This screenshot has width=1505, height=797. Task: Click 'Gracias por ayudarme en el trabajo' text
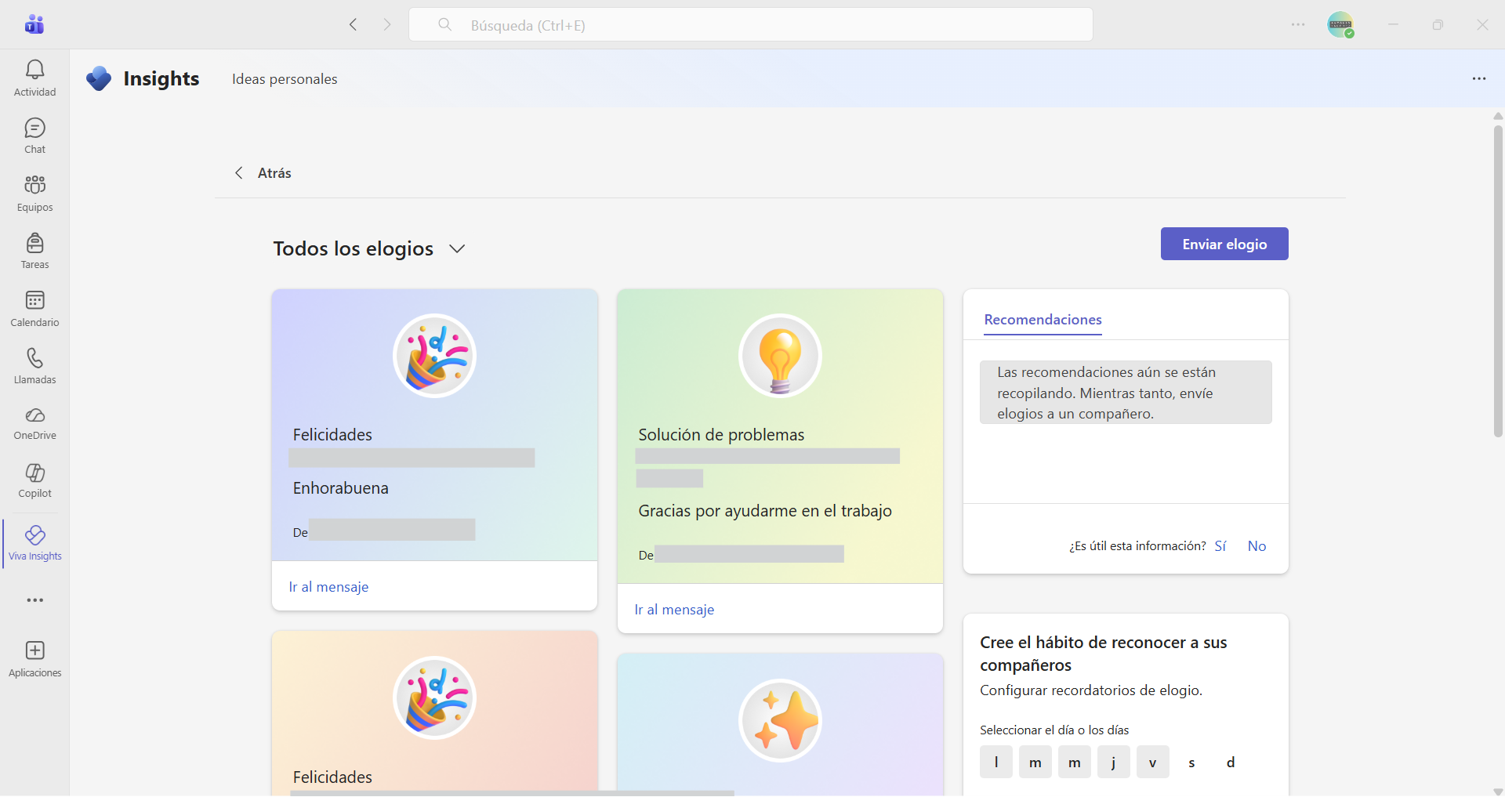pyautogui.click(x=765, y=511)
